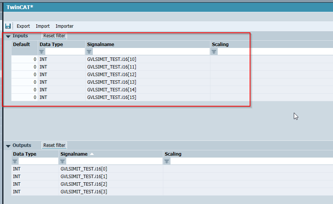333x204 pixels.
Task: Click Inputs Data Type filter funnel icon
Action: point(41,52)
